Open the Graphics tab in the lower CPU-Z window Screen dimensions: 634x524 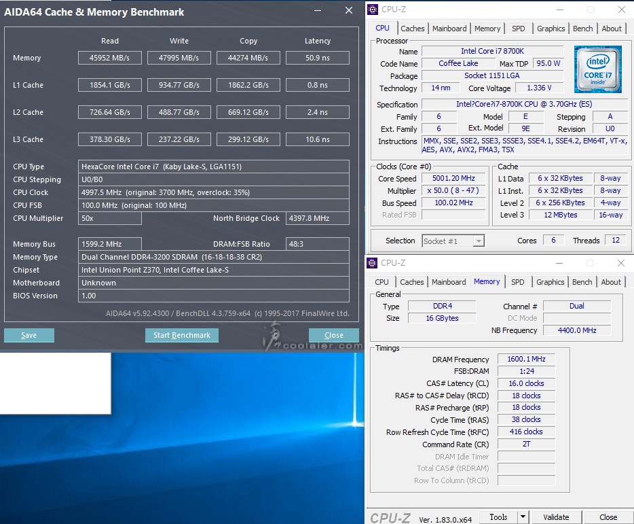coord(550,282)
